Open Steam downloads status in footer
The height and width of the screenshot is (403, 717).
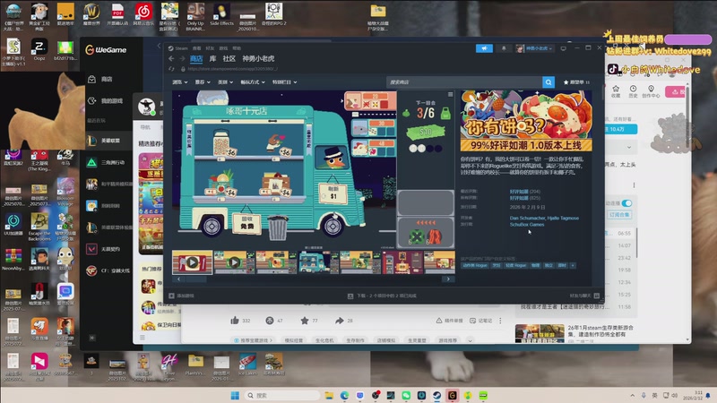[382, 296]
